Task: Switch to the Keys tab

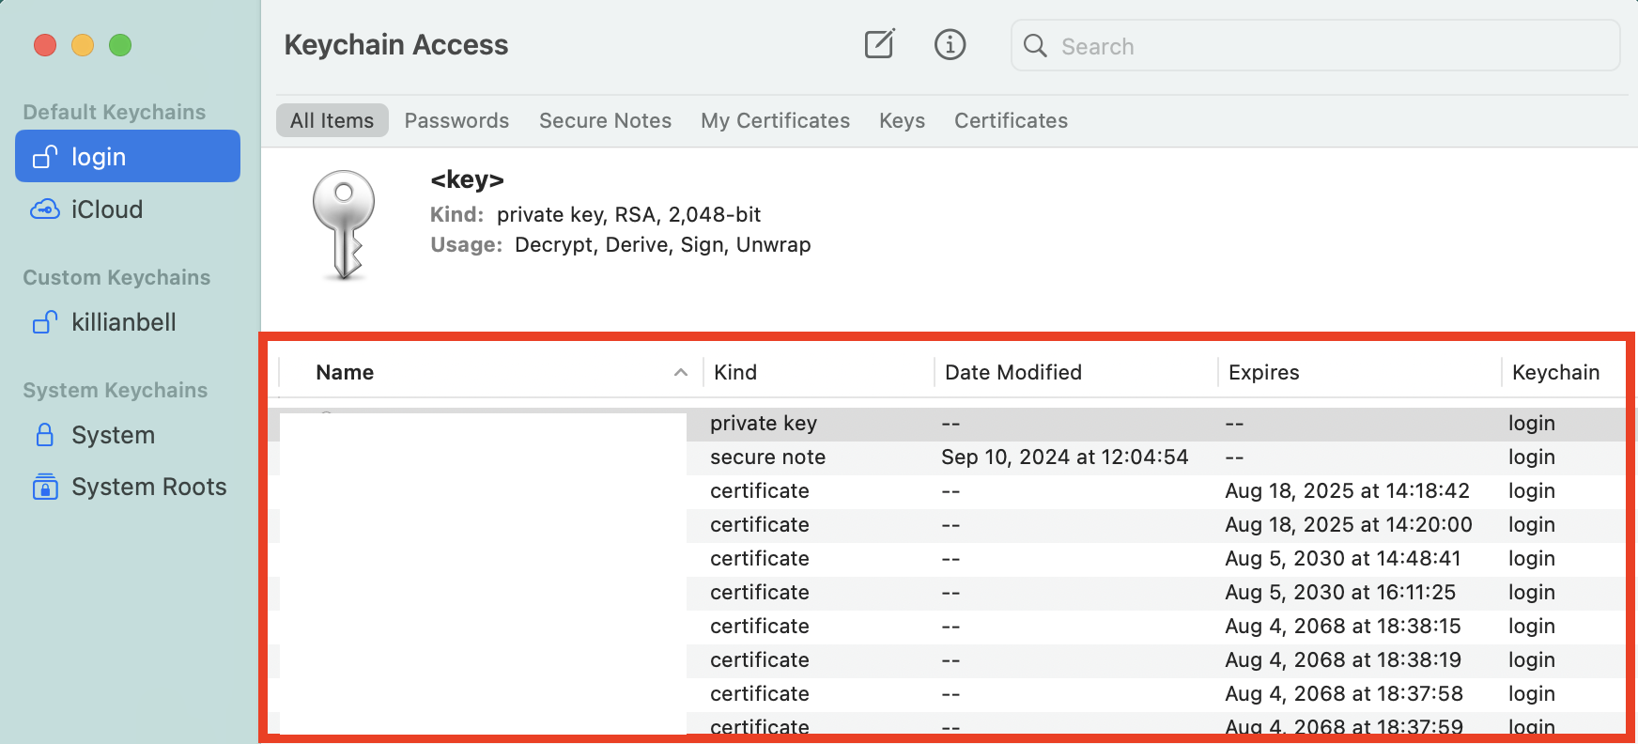Action: [902, 120]
